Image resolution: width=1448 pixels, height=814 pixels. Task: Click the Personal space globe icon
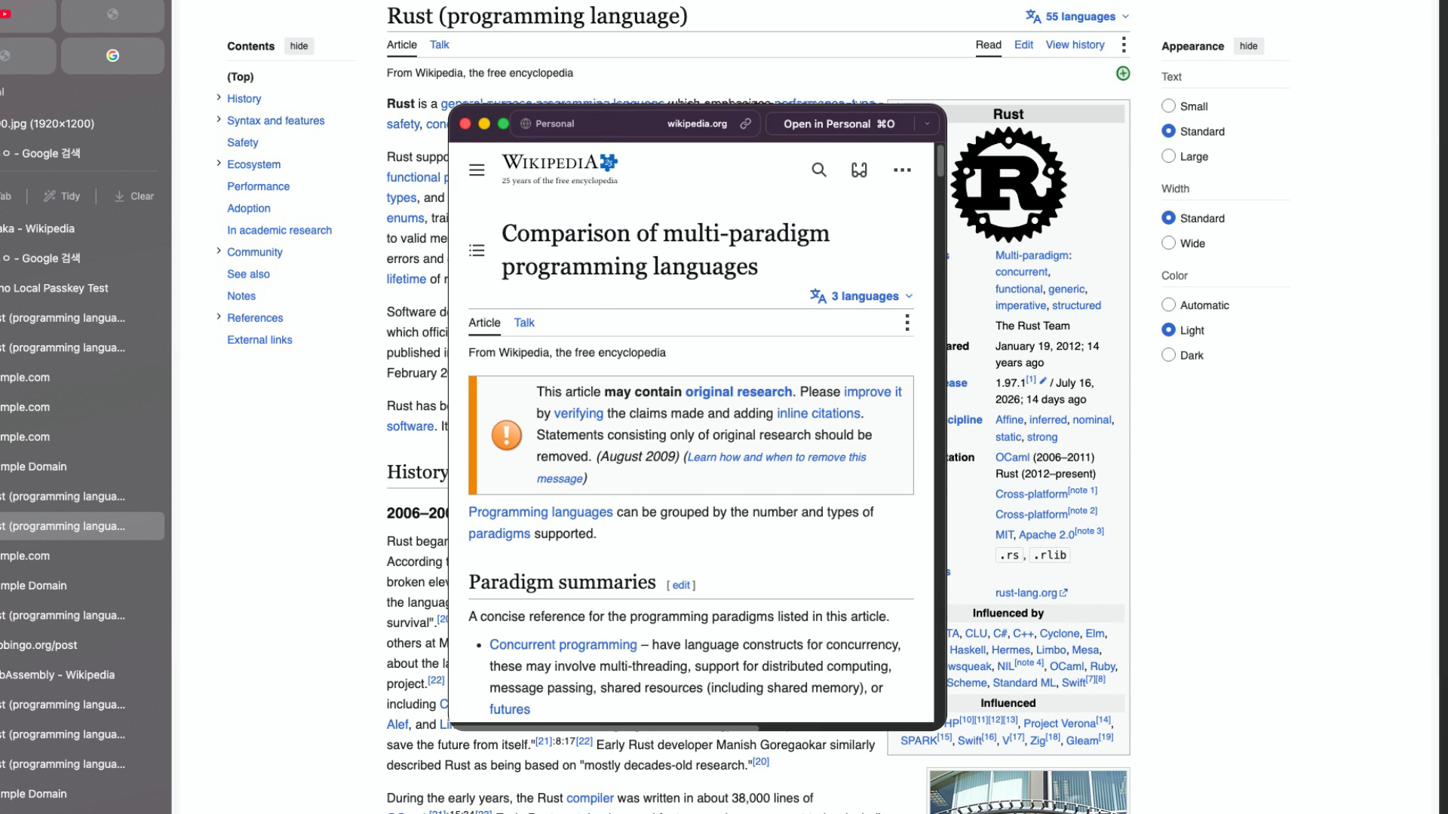pos(526,124)
